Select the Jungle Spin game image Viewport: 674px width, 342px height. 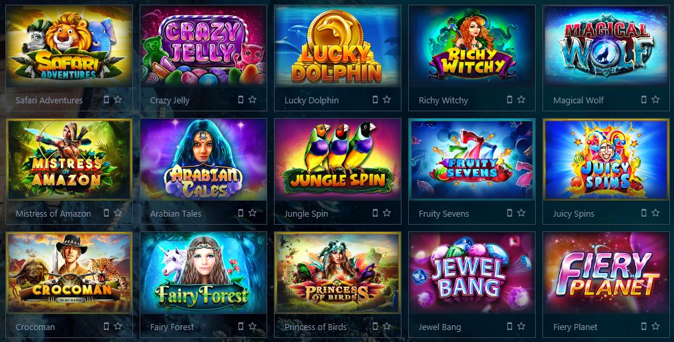pos(337,159)
